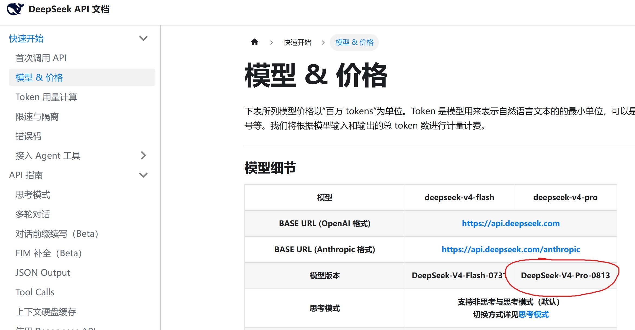The image size is (635, 330).
Task: Open 思考模式 sidebar page
Action: [x=33, y=195]
